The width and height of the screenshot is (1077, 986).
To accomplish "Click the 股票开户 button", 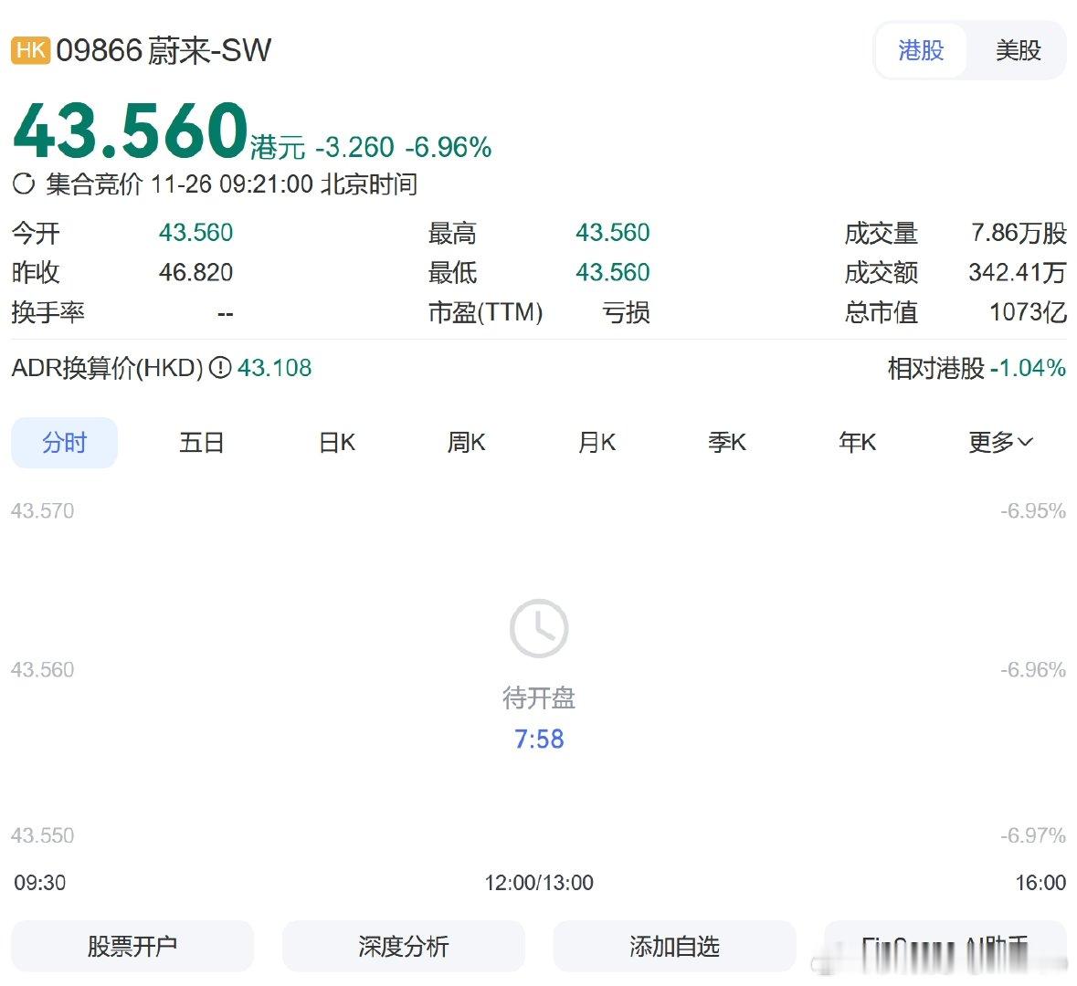I will [x=132, y=946].
